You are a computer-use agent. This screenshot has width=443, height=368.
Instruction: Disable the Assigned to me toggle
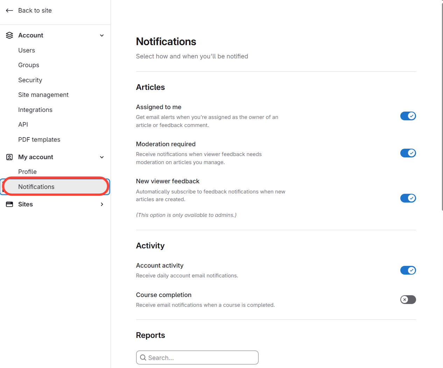(x=408, y=116)
